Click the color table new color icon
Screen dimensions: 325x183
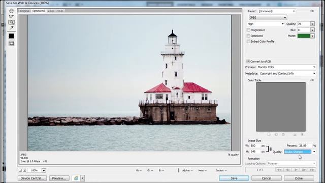295,134
